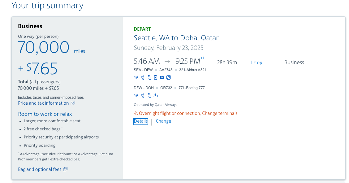Click Change to modify the flight
349x183 pixels.
pos(163,121)
